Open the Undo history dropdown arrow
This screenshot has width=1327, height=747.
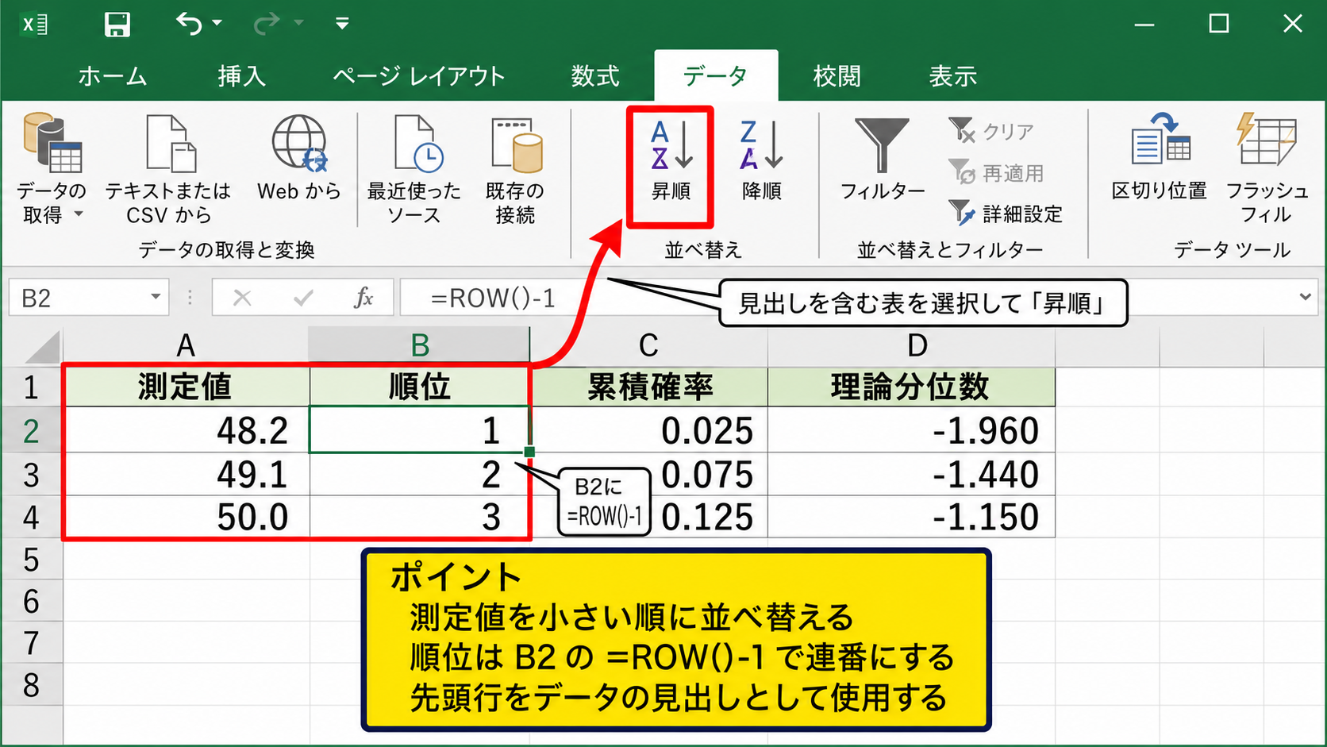click(x=217, y=24)
